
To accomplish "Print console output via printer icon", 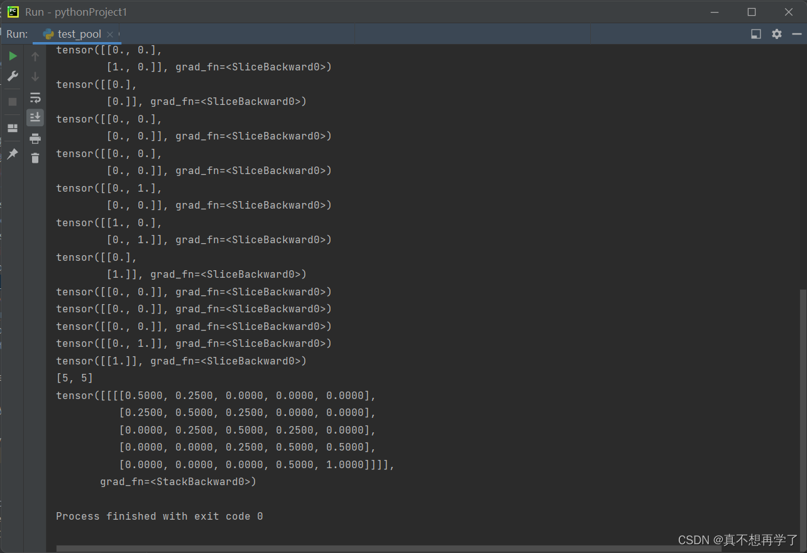I will [35, 138].
